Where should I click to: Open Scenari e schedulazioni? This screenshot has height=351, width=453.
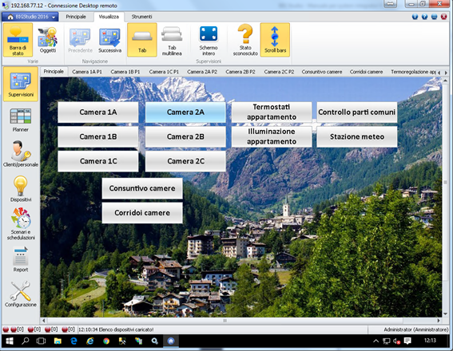(x=21, y=223)
